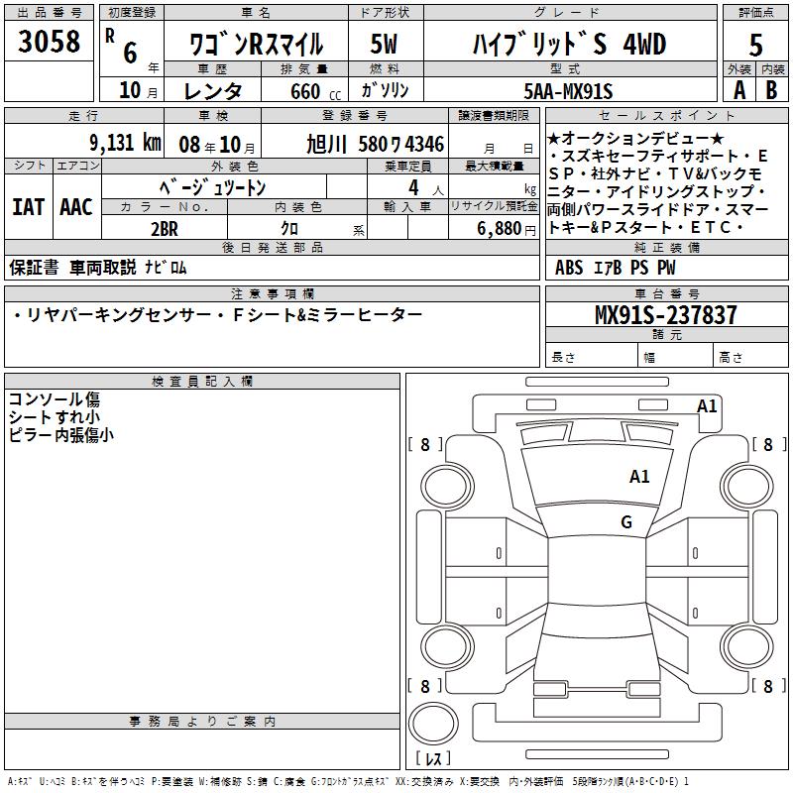Click the mileage value 9,131 km
793x793 pixels.
[126, 143]
